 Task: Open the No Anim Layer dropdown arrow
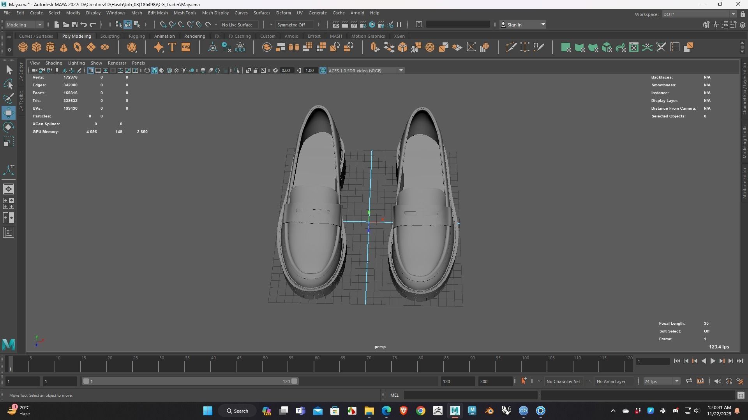(x=590, y=381)
